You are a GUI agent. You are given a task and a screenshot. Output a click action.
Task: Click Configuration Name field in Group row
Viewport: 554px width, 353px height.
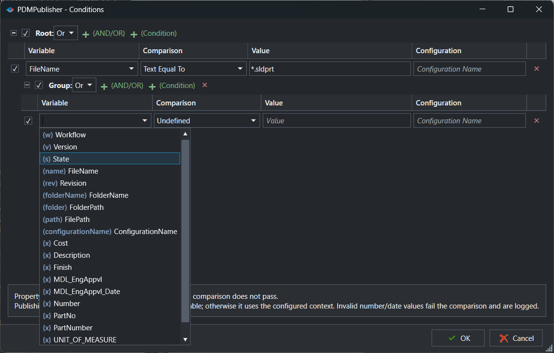[x=469, y=120]
